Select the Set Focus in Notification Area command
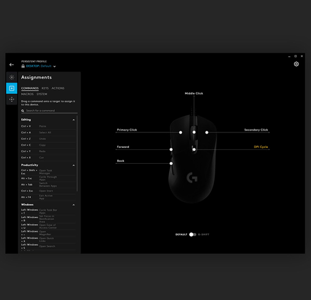Screen dimensions: 311x300 [48, 219]
